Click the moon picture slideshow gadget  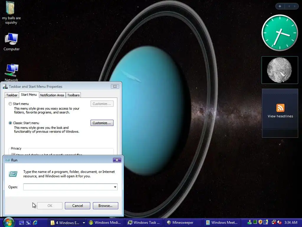click(x=280, y=70)
